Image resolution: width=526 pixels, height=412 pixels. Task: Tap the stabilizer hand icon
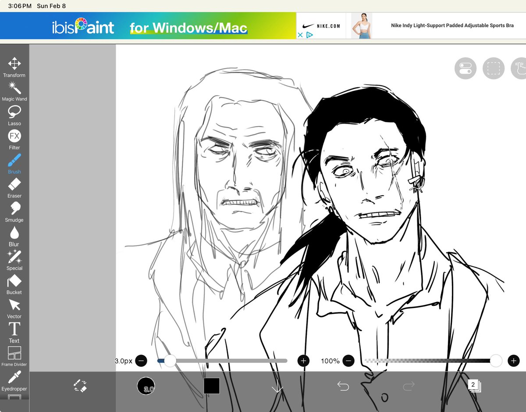(x=519, y=68)
